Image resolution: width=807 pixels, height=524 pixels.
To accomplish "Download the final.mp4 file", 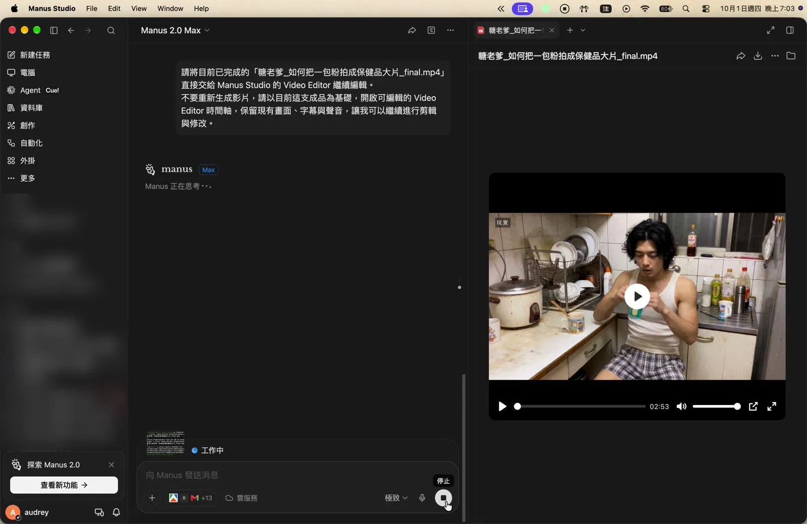I will 758,56.
